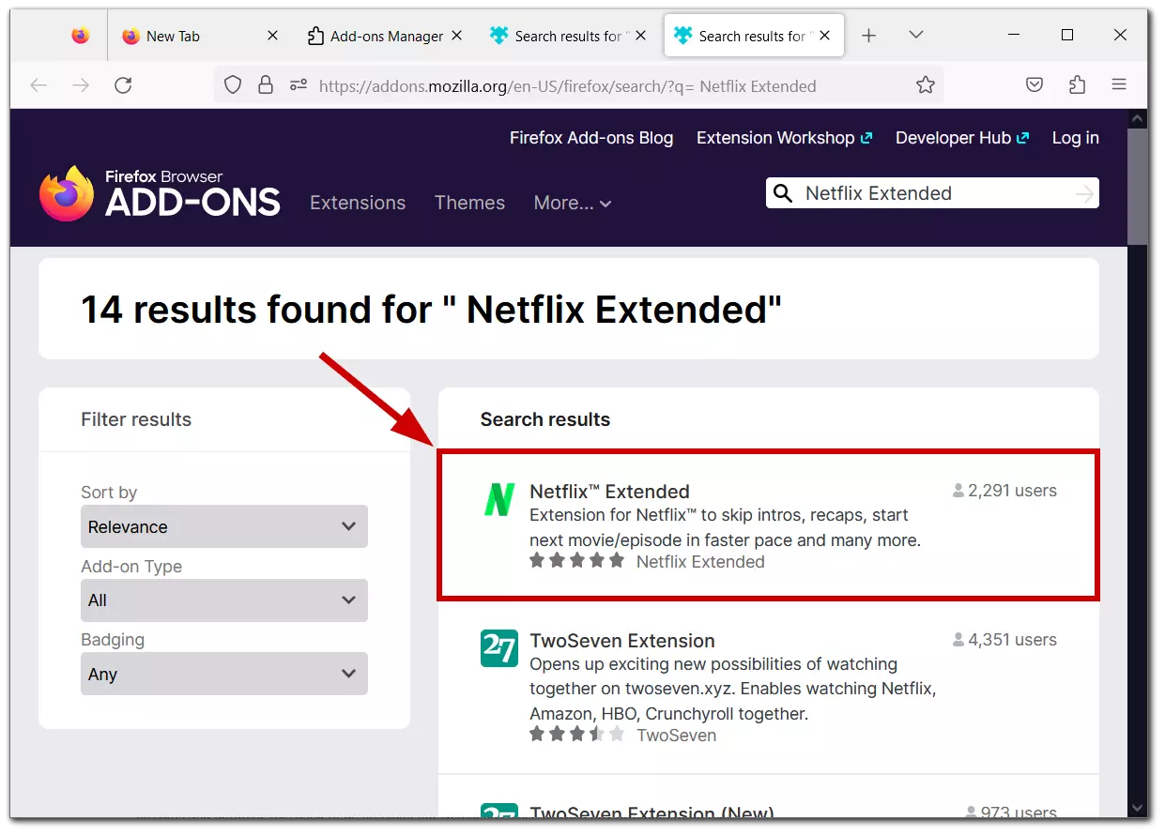1165x835 pixels.
Task: Click the page vertical scrollbar thumb
Action: pyautogui.click(x=1137, y=186)
